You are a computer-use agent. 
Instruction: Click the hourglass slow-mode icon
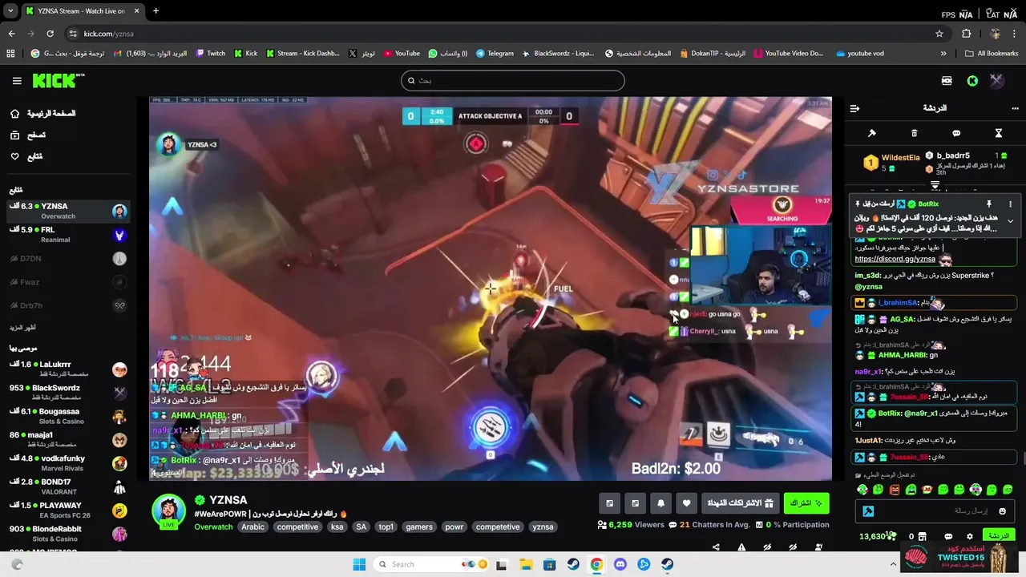point(999,133)
